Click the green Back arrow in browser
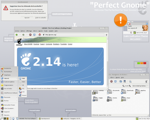 click(x=17, y=35)
